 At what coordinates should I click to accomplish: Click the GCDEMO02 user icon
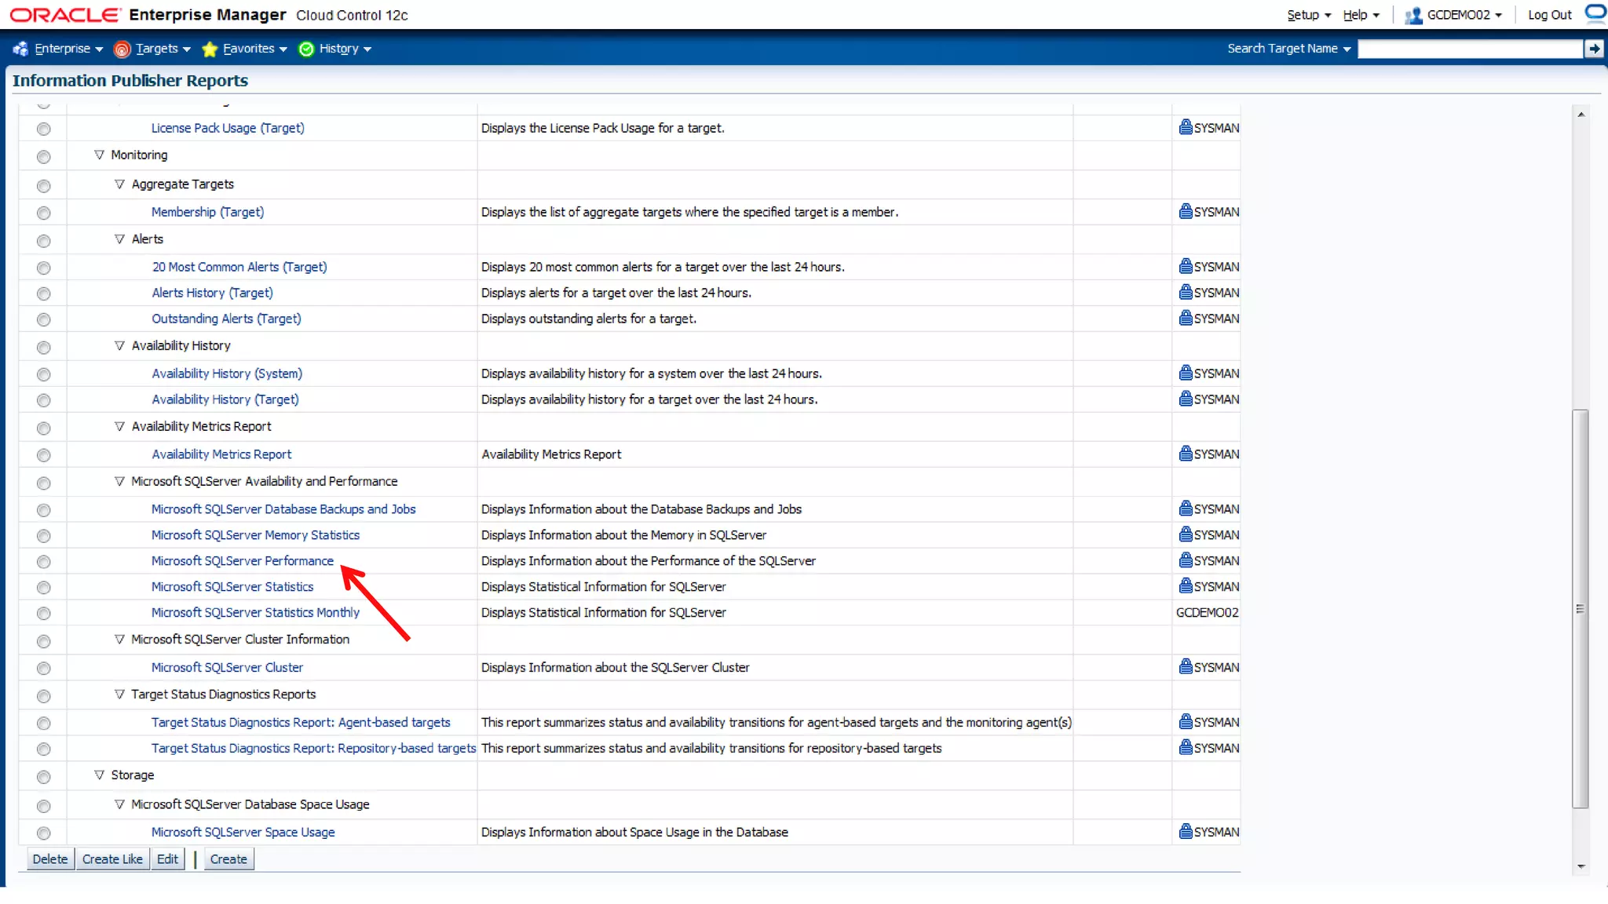pyautogui.click(x=1413, y=16)
